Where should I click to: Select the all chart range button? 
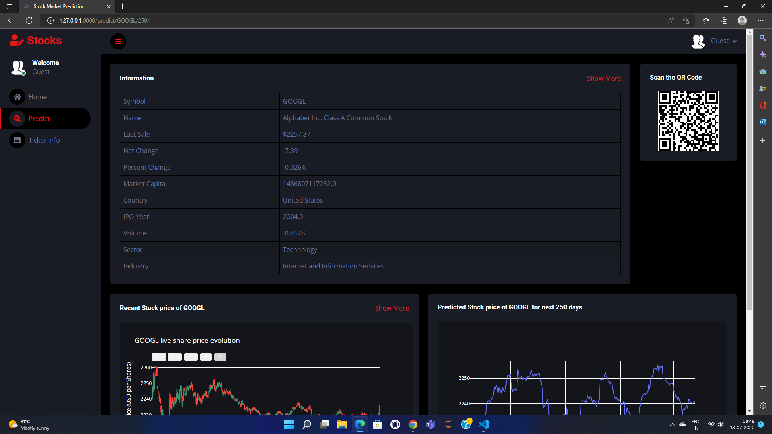tap(220, 357)
